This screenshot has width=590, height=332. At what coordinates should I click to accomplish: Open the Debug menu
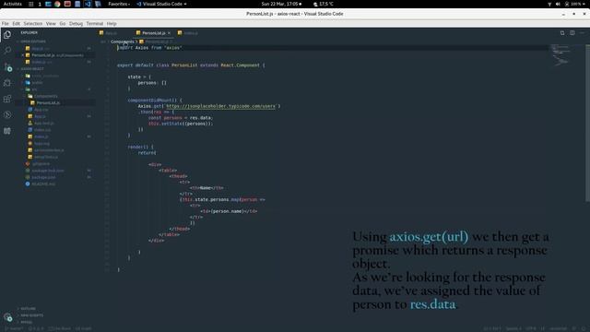coord(76,23)
